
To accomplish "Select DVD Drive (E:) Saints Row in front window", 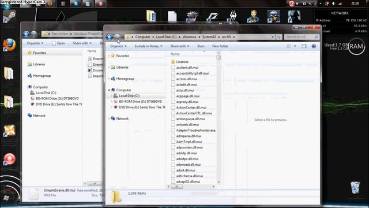I will click(142, 107).
